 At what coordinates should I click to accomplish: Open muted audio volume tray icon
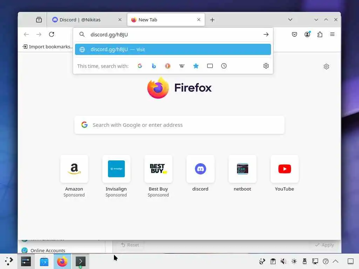(x=283, y=261)
